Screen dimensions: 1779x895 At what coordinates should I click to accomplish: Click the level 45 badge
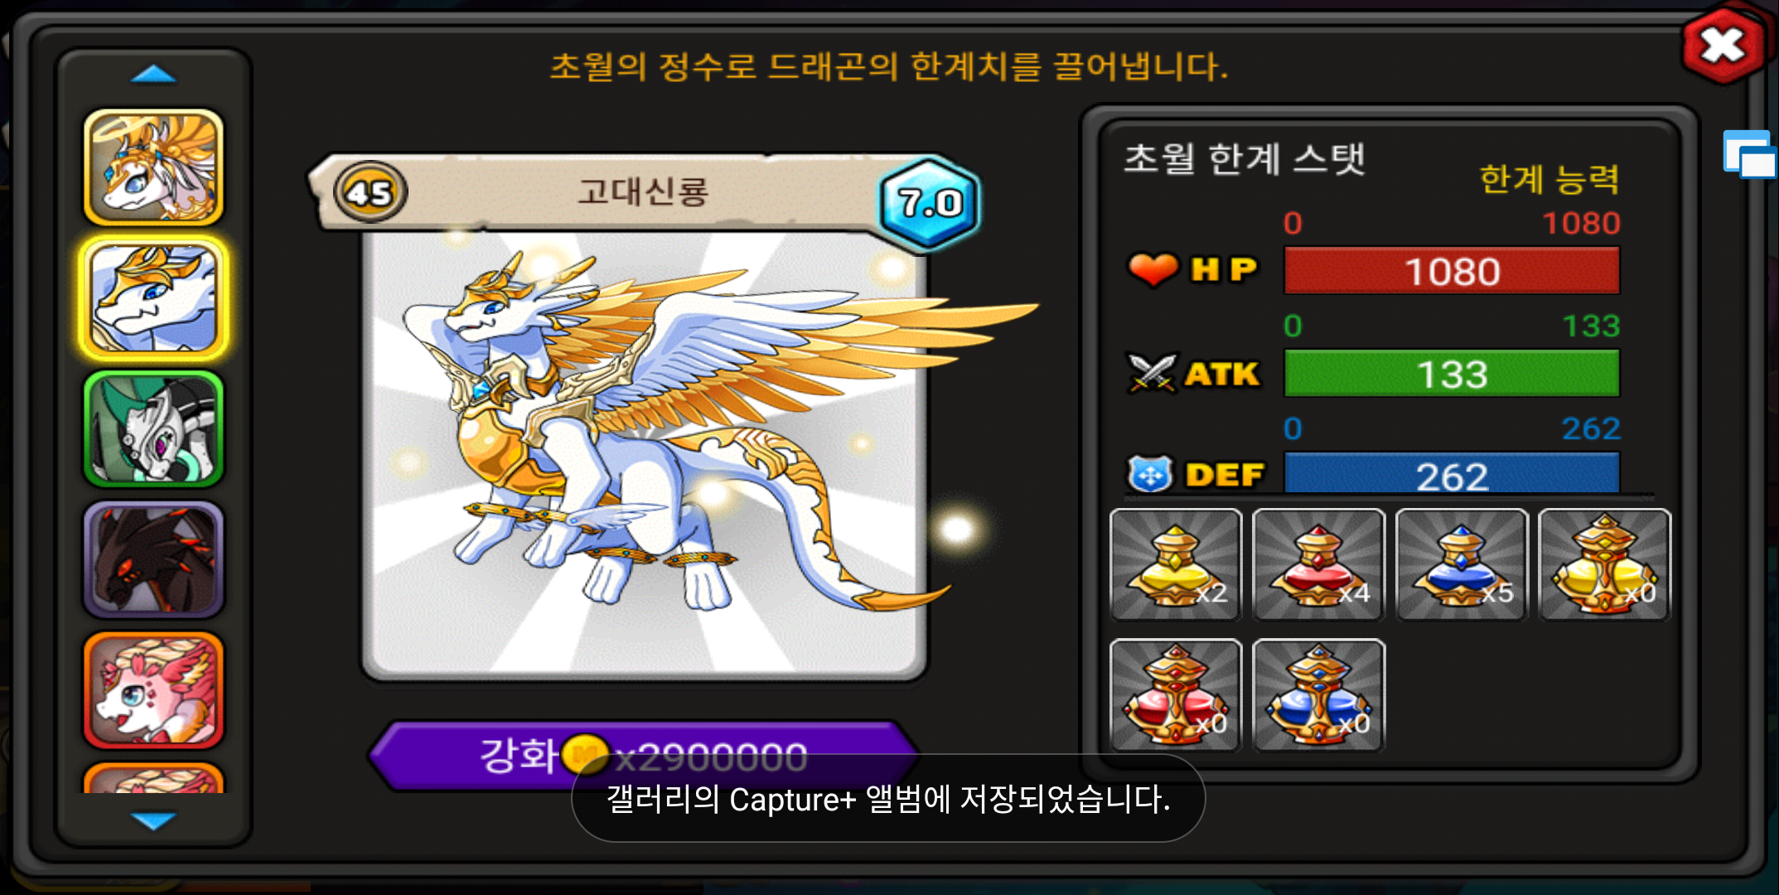[370, 192]
